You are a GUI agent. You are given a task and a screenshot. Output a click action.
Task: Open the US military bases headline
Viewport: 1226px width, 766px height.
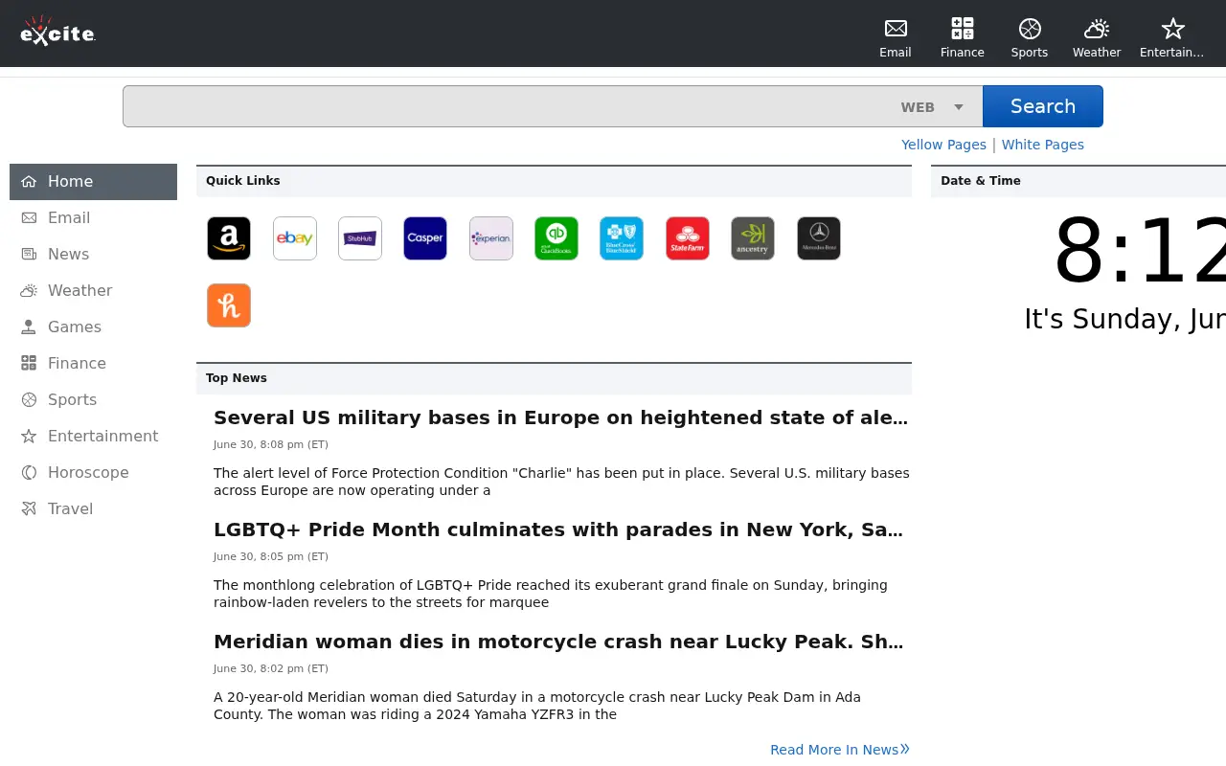pos(560,417)
